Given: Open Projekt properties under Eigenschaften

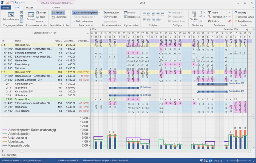Looking at the screenshot, I should (130, 12).
